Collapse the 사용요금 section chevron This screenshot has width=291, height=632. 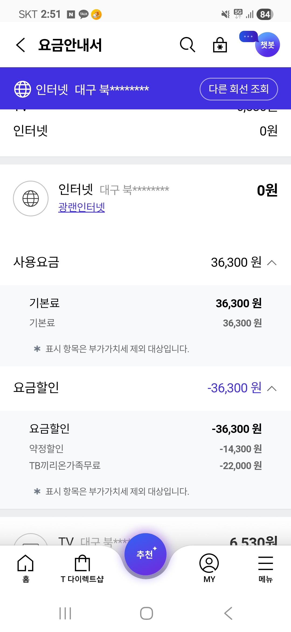272,263
